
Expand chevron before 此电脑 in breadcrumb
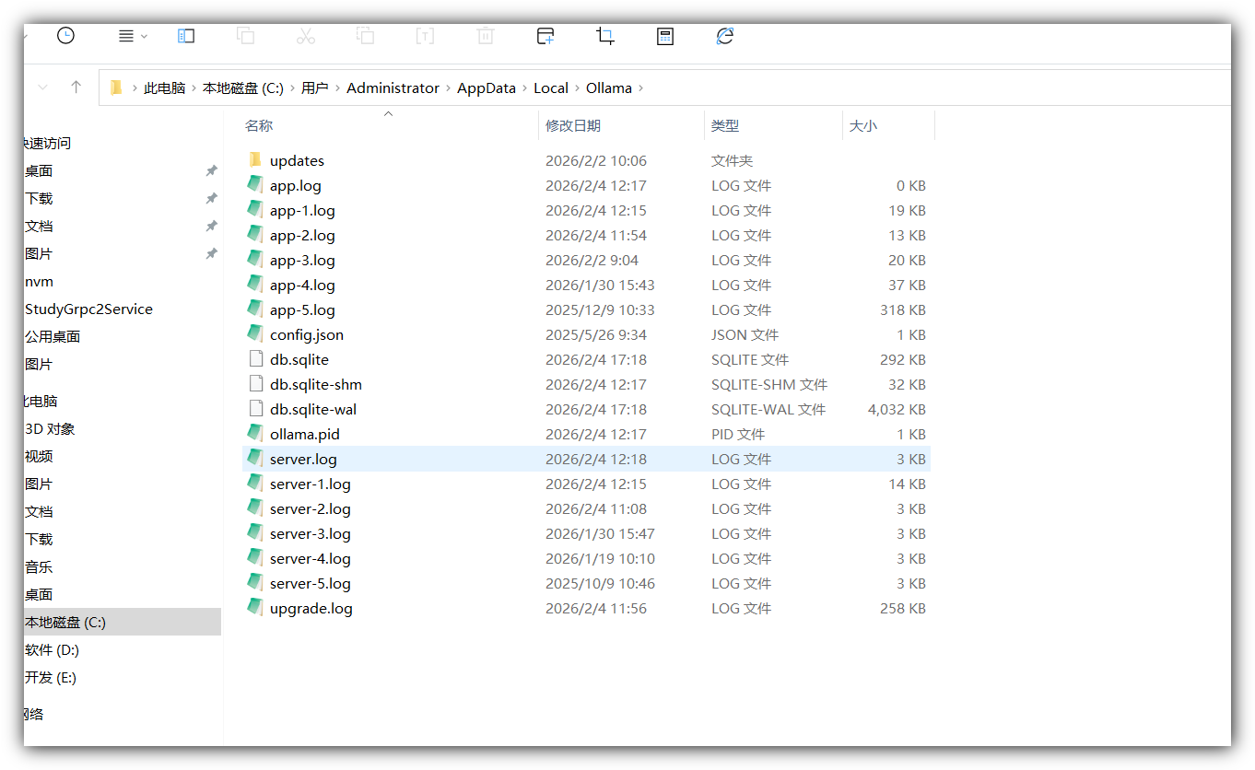(135, 88)
